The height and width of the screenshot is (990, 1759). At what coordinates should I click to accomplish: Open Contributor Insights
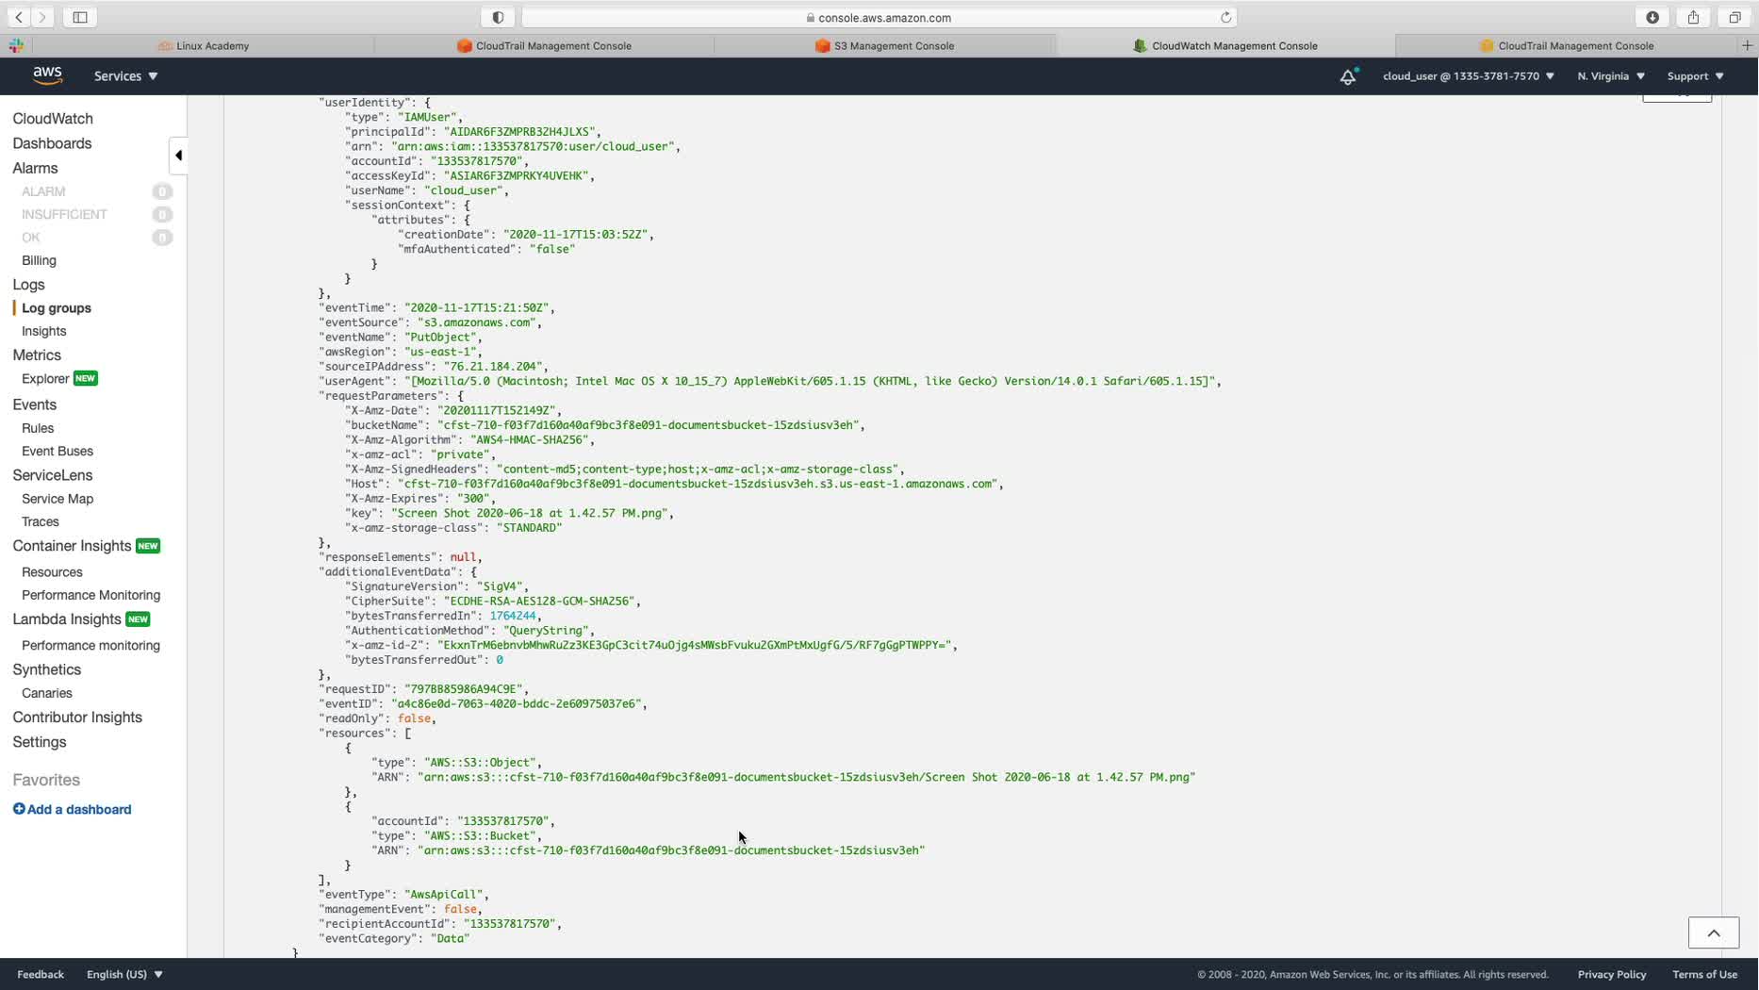[x=77, y=718]
